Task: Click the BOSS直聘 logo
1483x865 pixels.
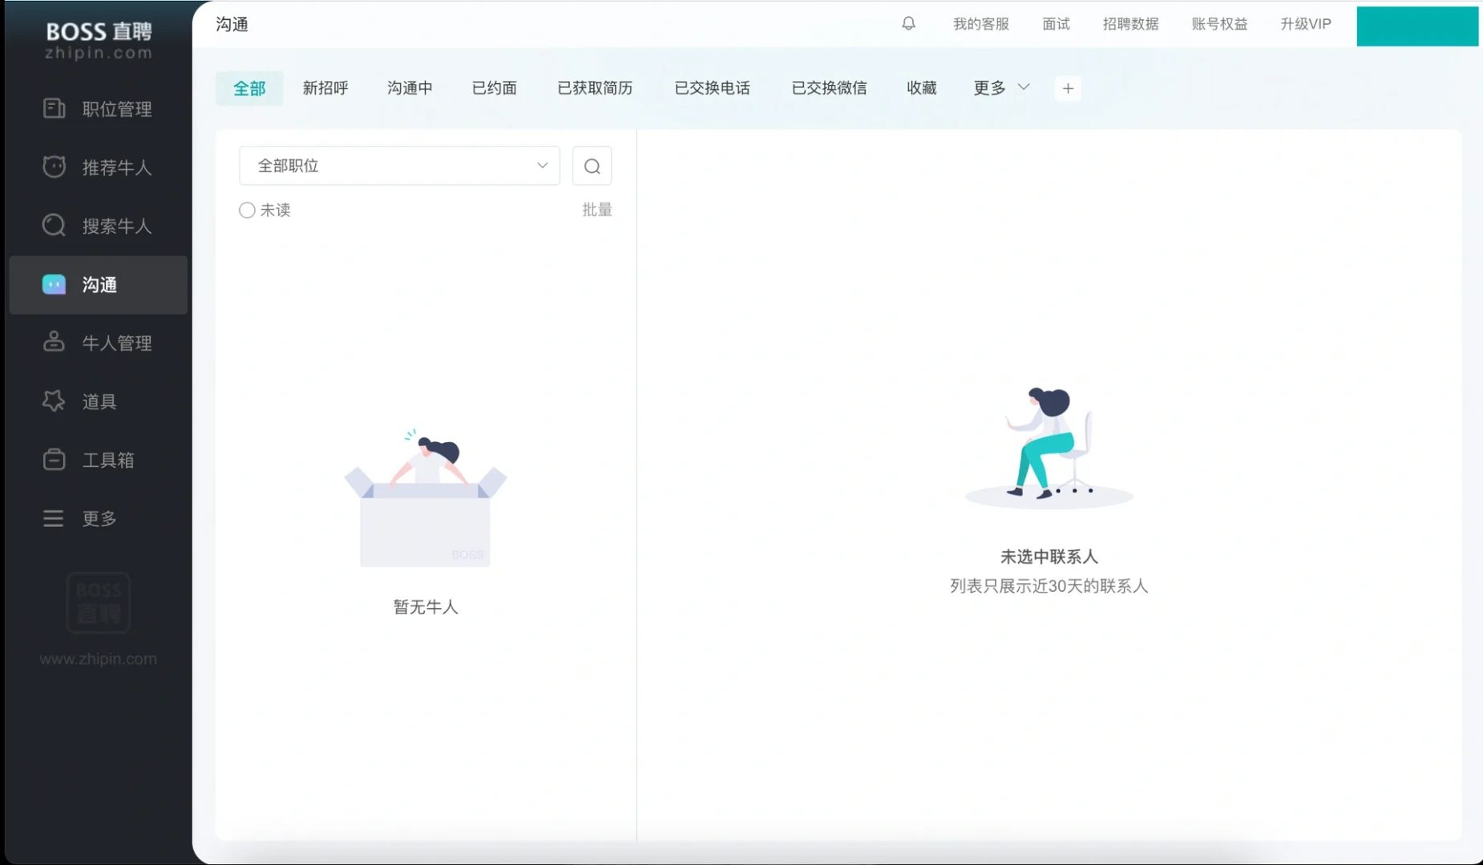Action: [x=99, y=40]
